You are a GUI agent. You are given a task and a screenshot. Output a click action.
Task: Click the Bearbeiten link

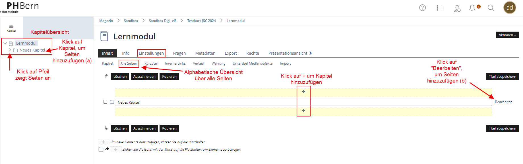pyautogui.click(x=503, y=102)
